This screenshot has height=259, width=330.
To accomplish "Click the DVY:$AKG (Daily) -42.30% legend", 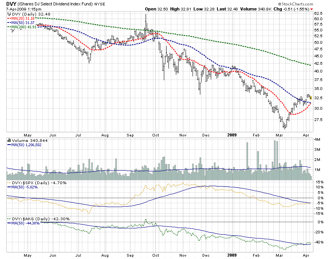I will click(38, 219).
